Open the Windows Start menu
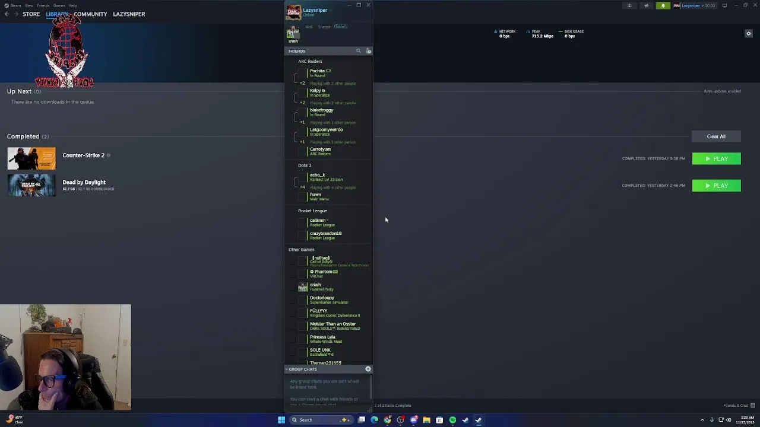The width and height of the screenshot is (760, 427). point(281,420)
